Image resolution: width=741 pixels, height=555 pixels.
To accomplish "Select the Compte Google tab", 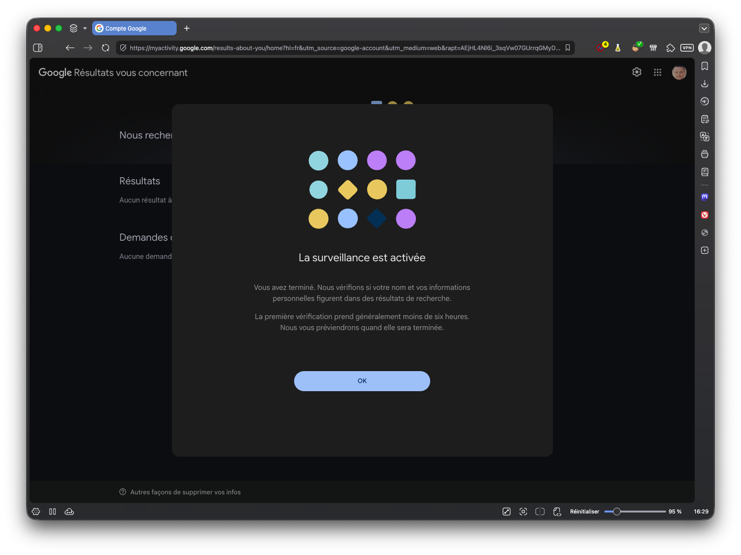I will (135, 28).
